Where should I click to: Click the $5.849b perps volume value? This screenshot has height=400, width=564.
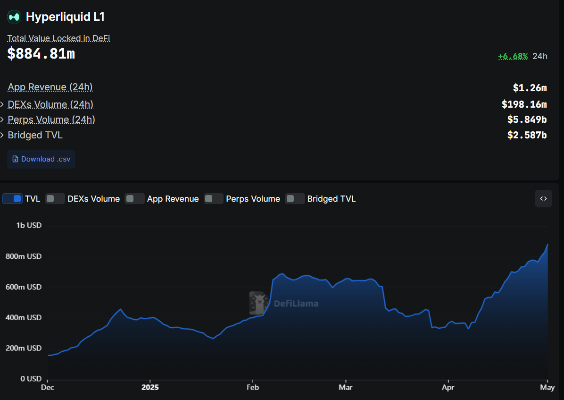[x=527, y=119]
